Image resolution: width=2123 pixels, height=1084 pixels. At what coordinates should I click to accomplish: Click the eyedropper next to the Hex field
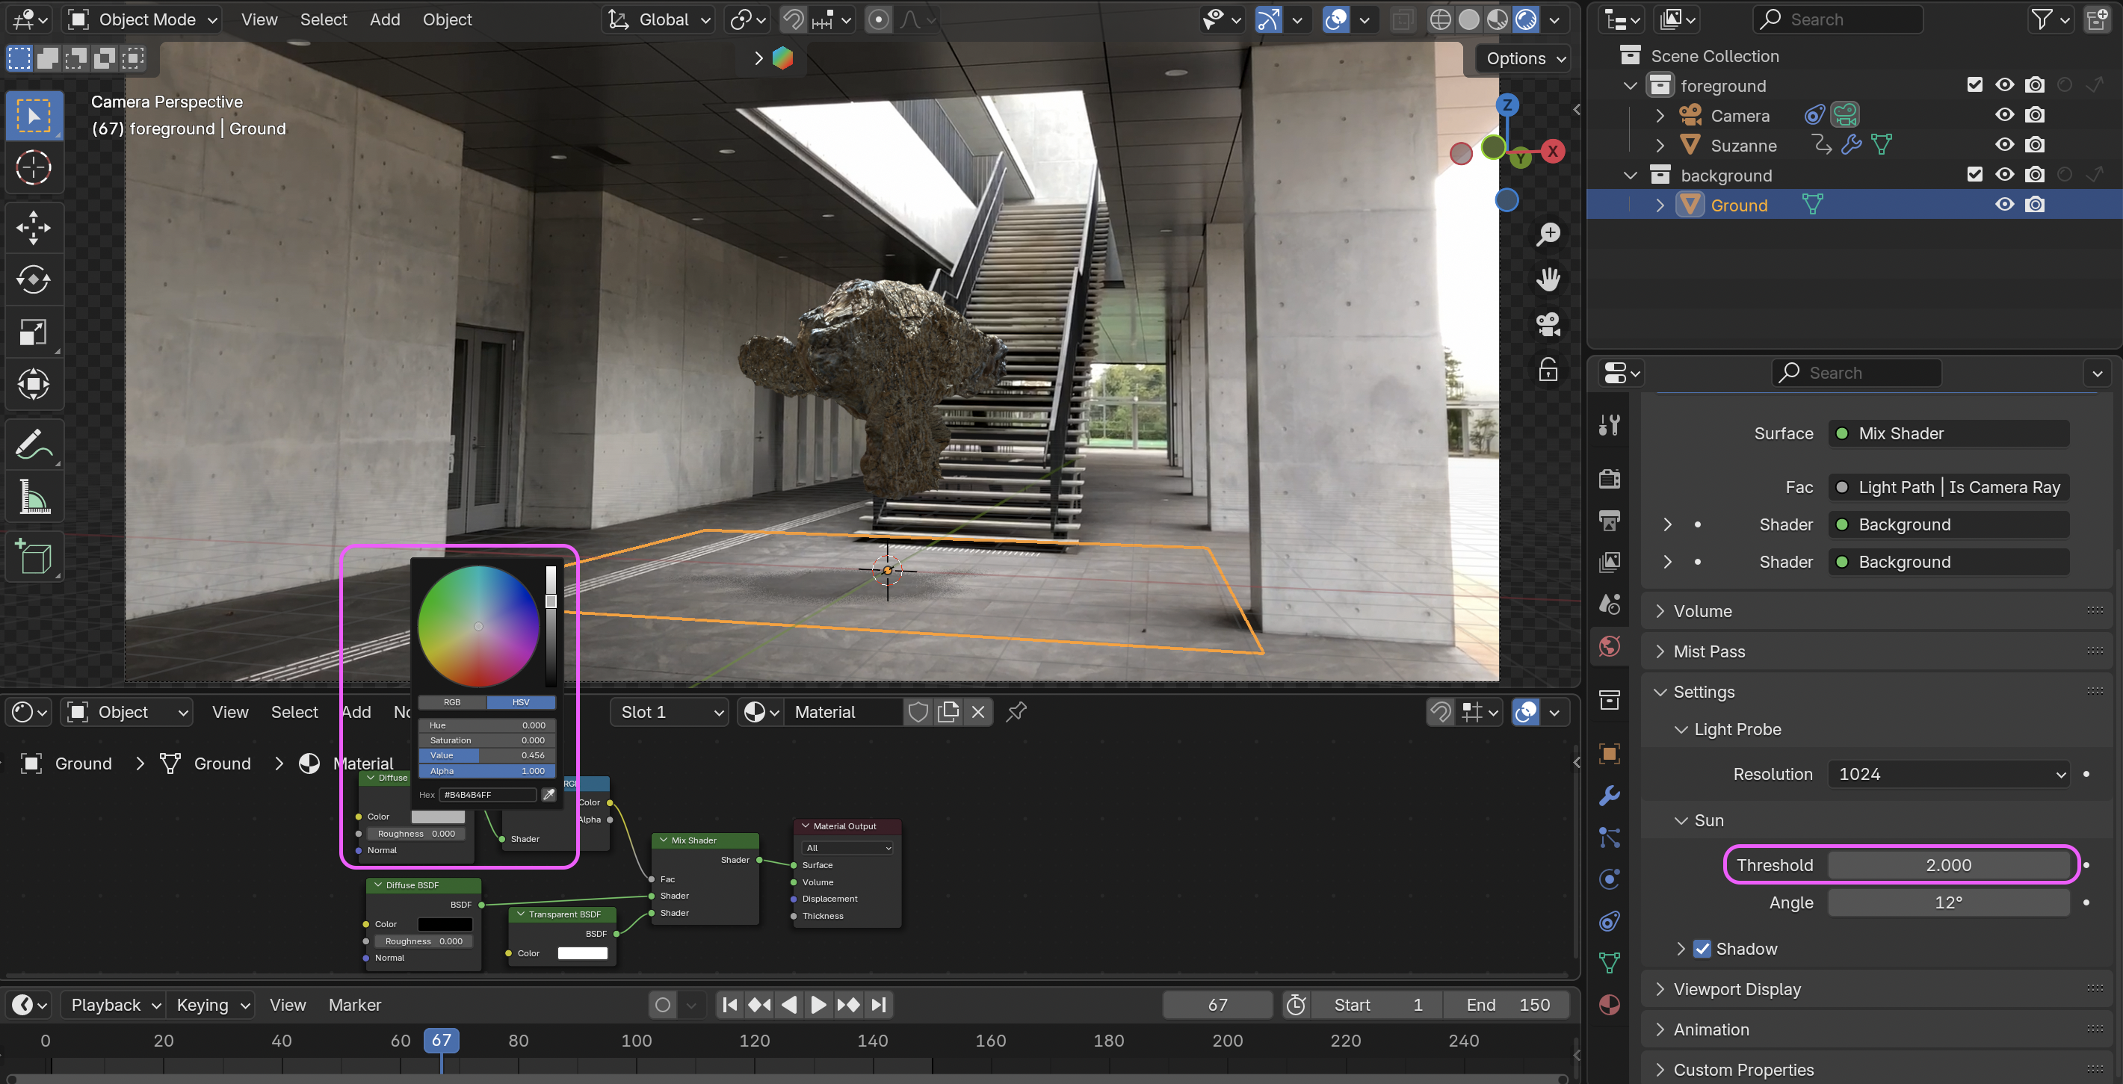click(x=548, y=795)
